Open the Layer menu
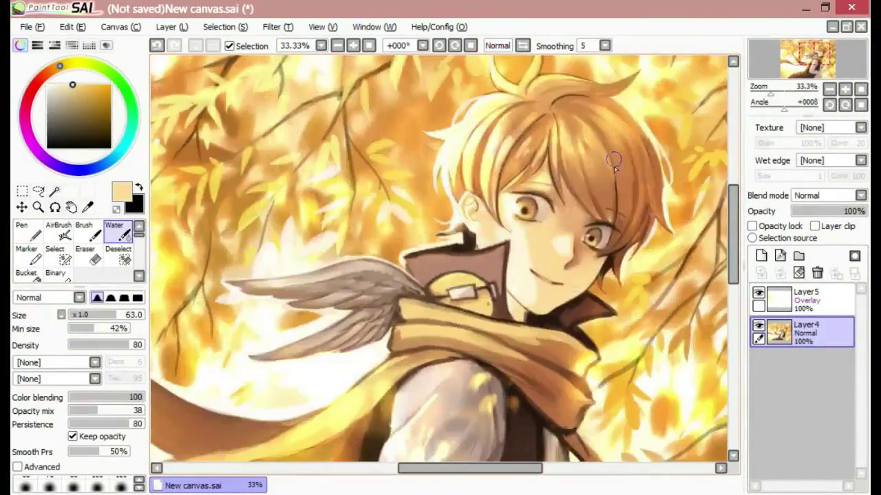The image size is (881, 495). click(x=171, y=27)
